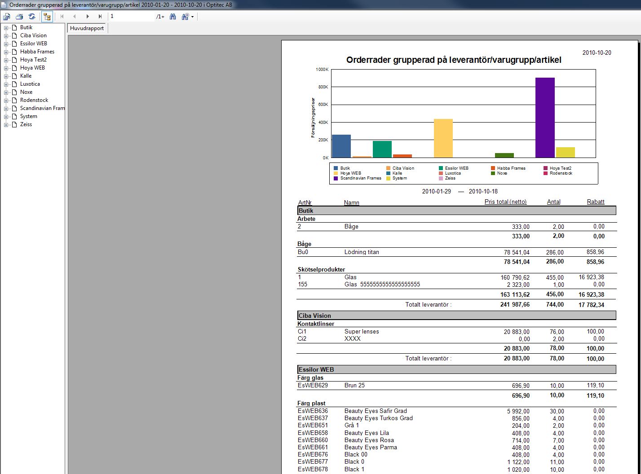The width and height of the screenshot is (641, 474).
Task: Jump to the last page
Action: click(x=100, y=17)
